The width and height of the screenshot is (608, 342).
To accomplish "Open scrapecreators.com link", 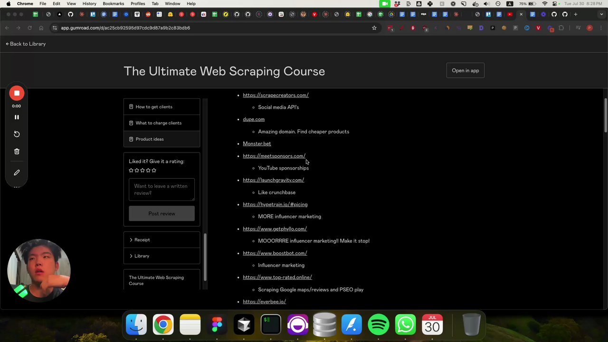I will [275, 95].
